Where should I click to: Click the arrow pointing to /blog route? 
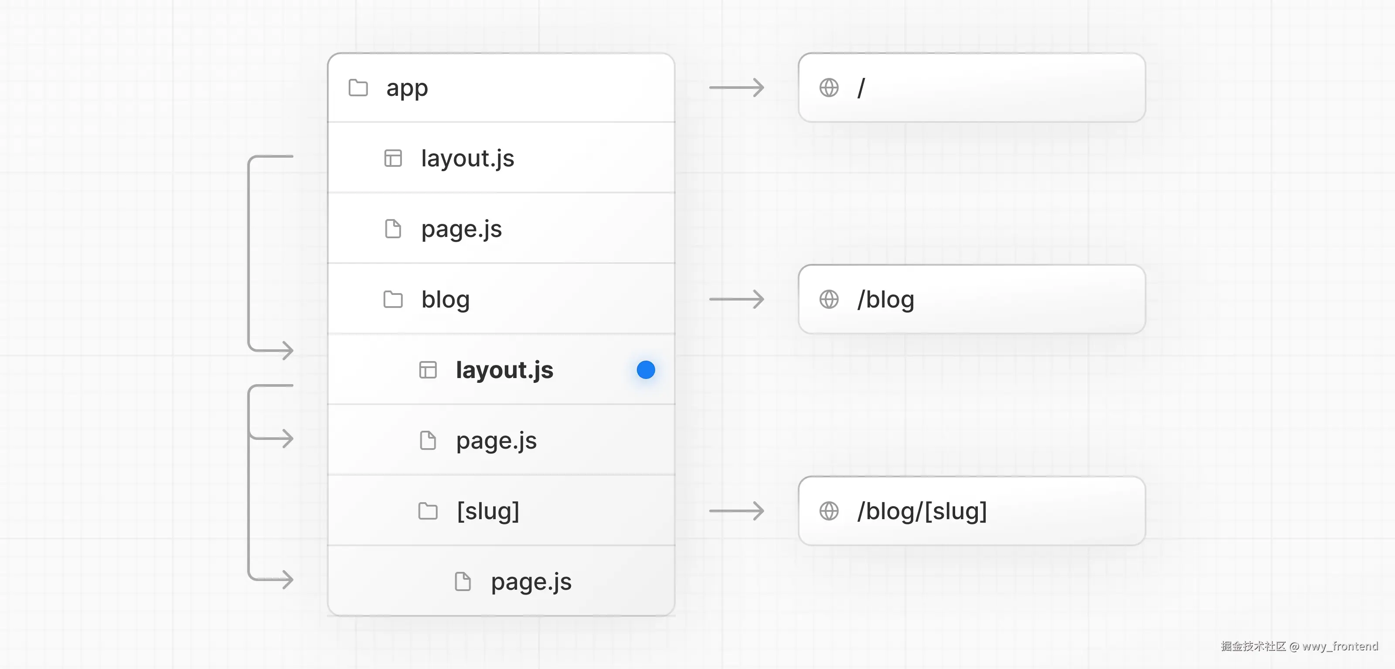click(x=736, y=299)
